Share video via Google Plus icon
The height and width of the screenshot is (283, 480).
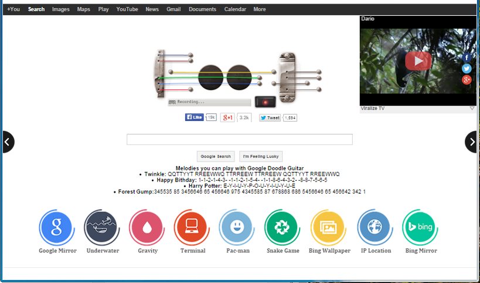[467, 80]
